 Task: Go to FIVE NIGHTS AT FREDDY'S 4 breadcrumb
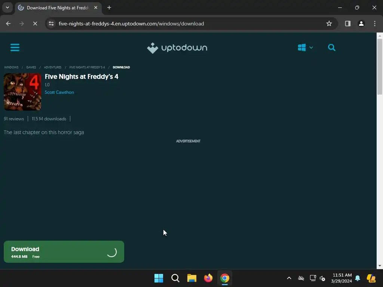(87, 67)
